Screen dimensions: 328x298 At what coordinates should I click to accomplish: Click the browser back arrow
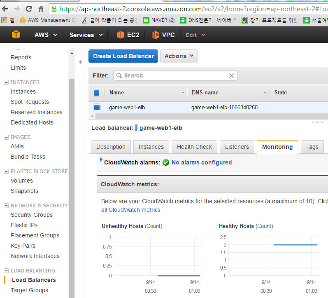(5, 9)
